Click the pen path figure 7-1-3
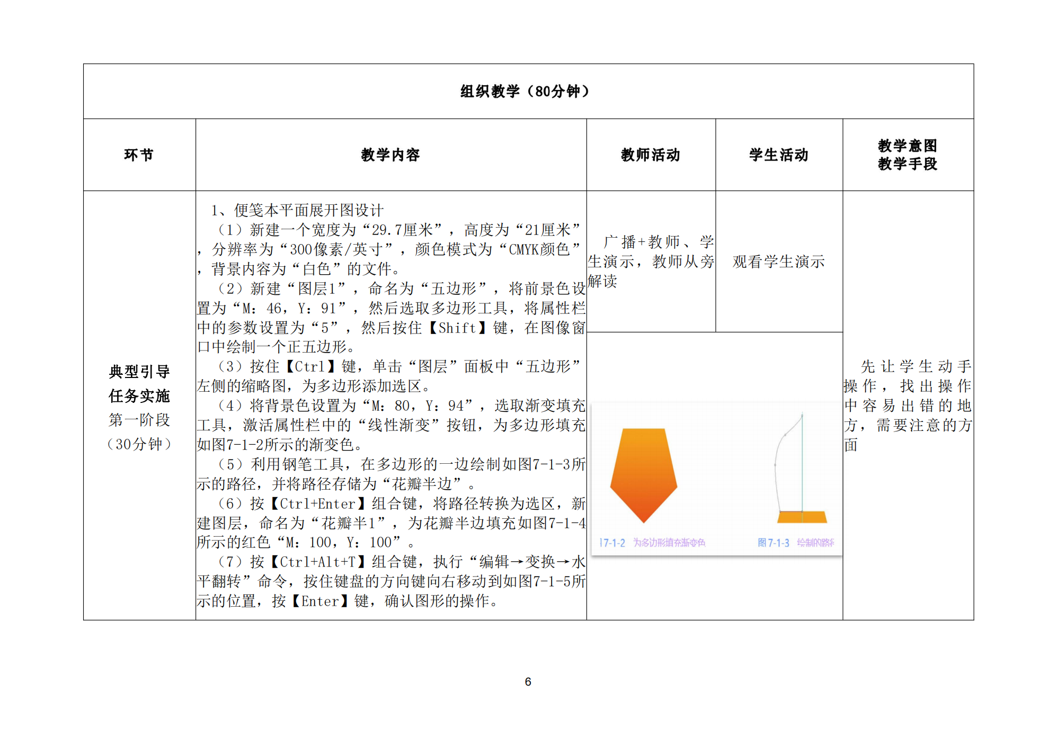The height and width of the screenshot is (747, 1057). [800, 469]
